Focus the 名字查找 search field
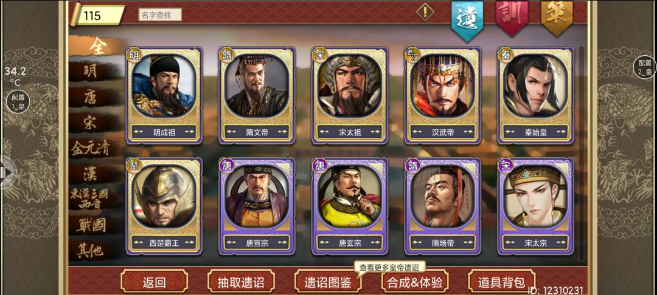657x295 pixels. [x=160, y=15]
